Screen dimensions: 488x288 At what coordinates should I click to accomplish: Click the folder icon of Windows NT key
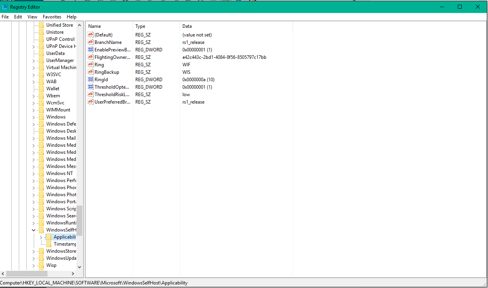tap(41, 173)
